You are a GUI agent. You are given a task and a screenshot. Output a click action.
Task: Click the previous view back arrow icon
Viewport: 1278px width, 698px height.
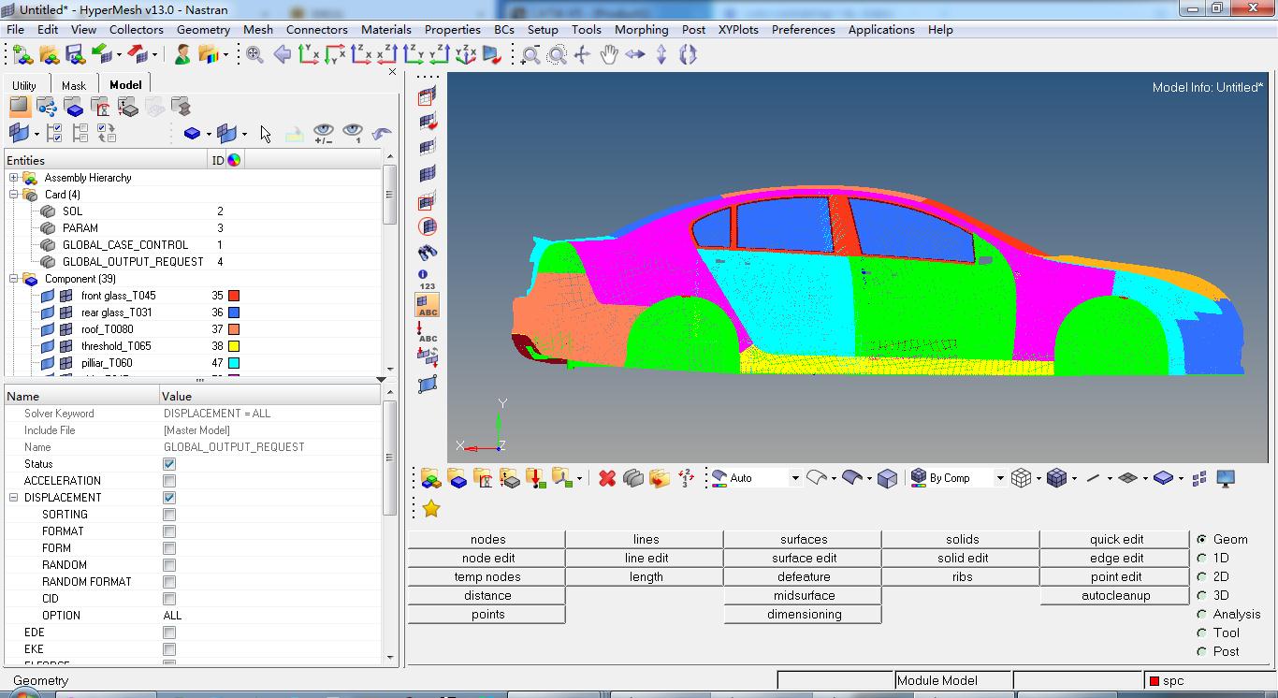(282, 54)
